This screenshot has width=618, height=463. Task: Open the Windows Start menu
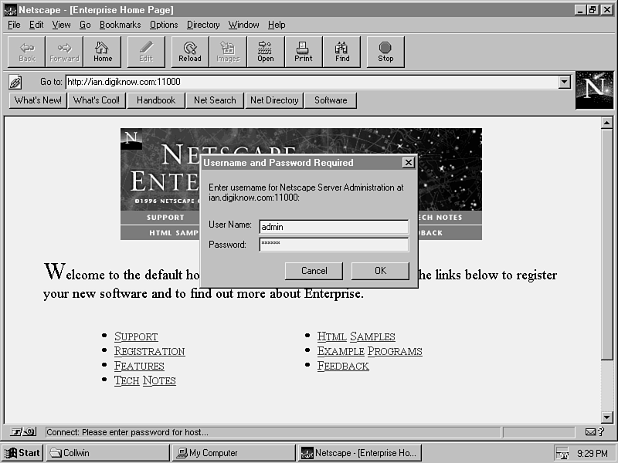(23, 453)
